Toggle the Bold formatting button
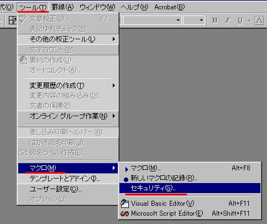Image resolution: width=267 pixels, height=224 pixels. coord(215,20)
